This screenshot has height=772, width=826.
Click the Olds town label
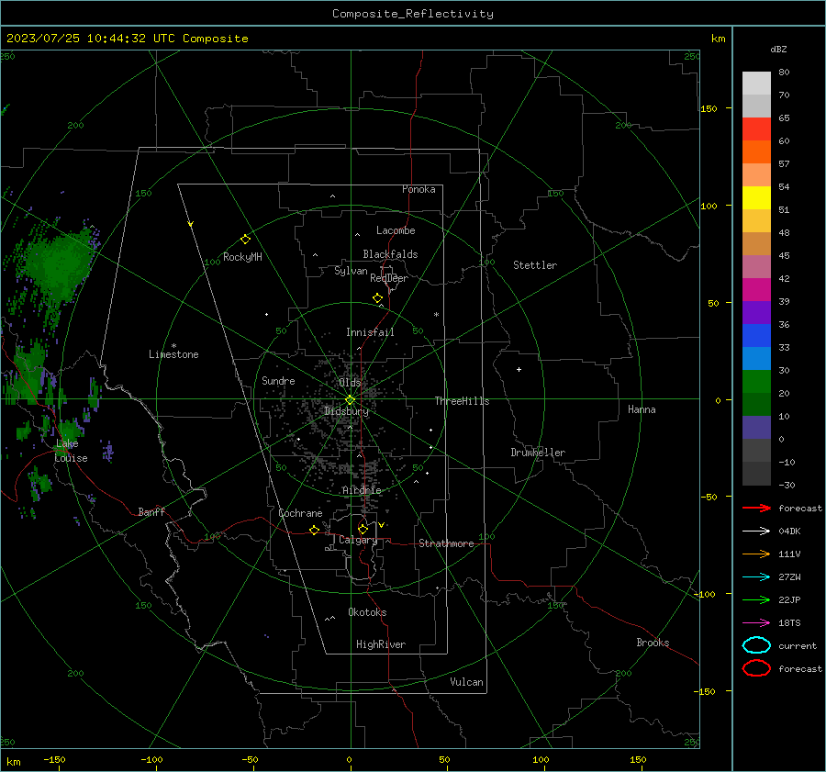350,382
